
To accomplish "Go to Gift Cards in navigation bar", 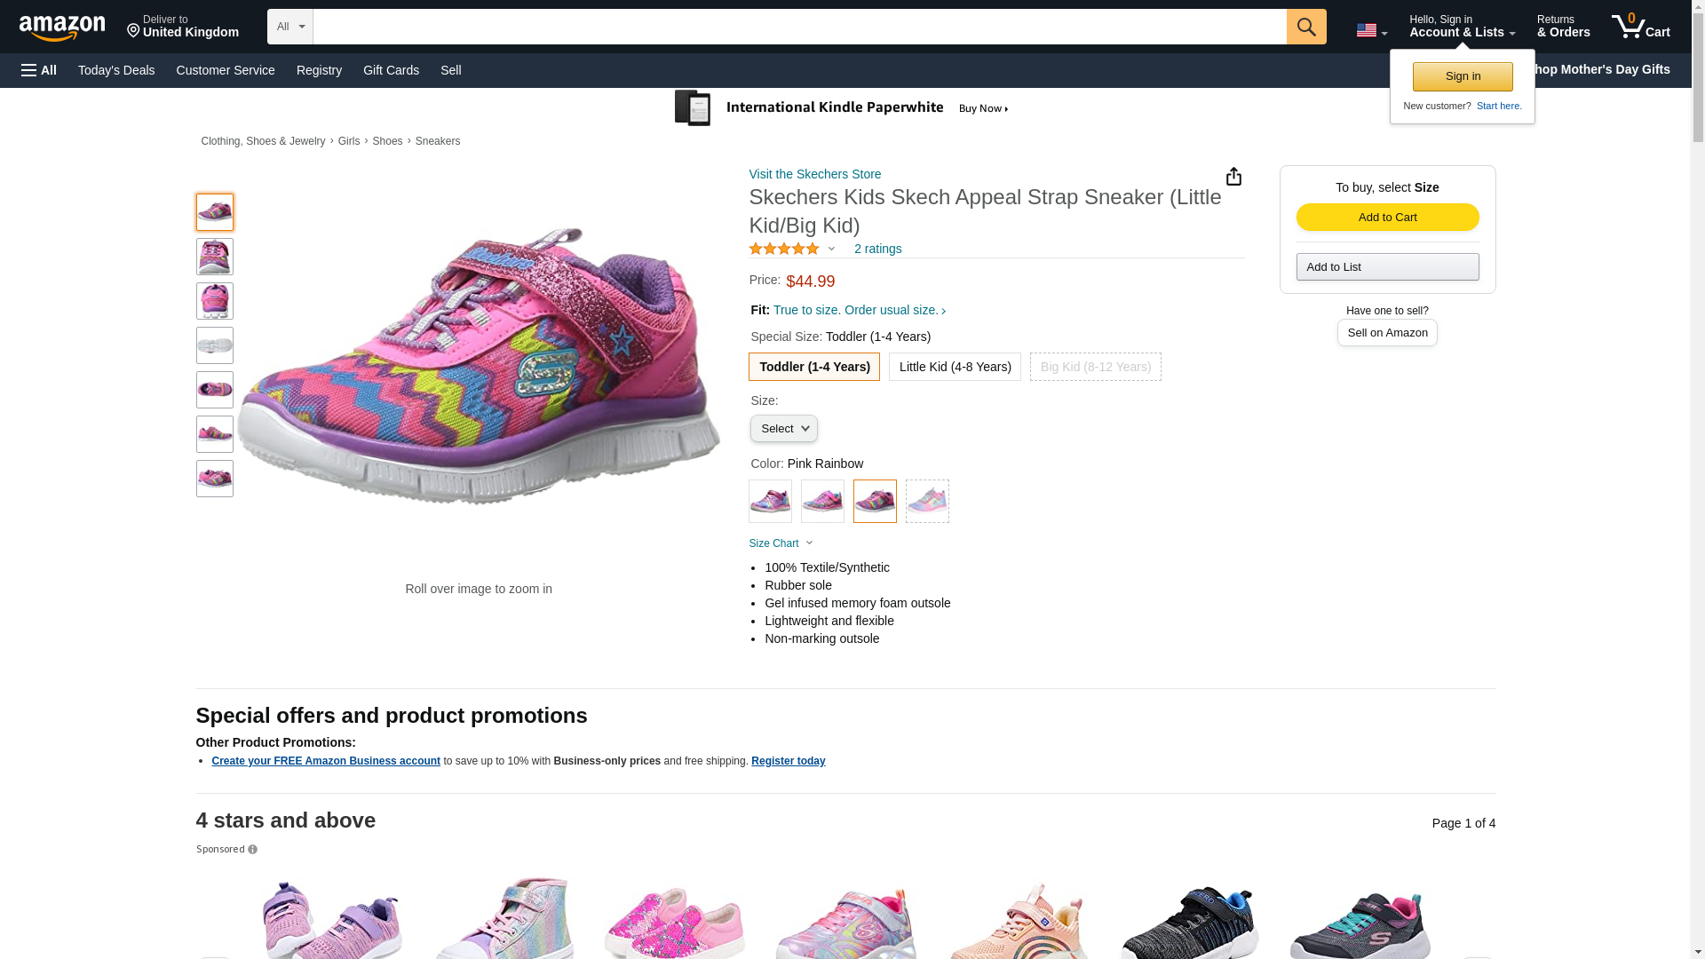I will (x=391, y=70).
